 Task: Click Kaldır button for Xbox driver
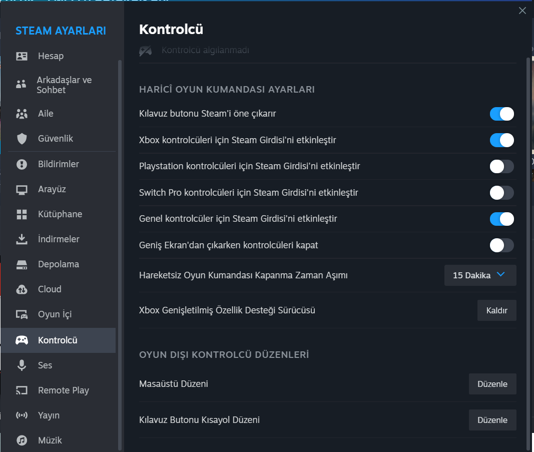click(x=496, y=310)
